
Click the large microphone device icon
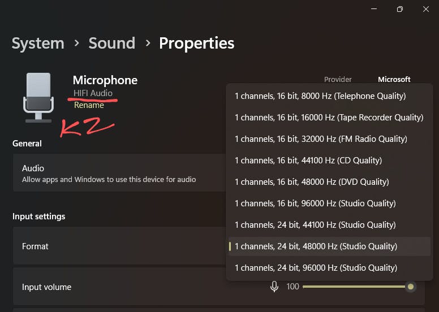tap(38, 97)
